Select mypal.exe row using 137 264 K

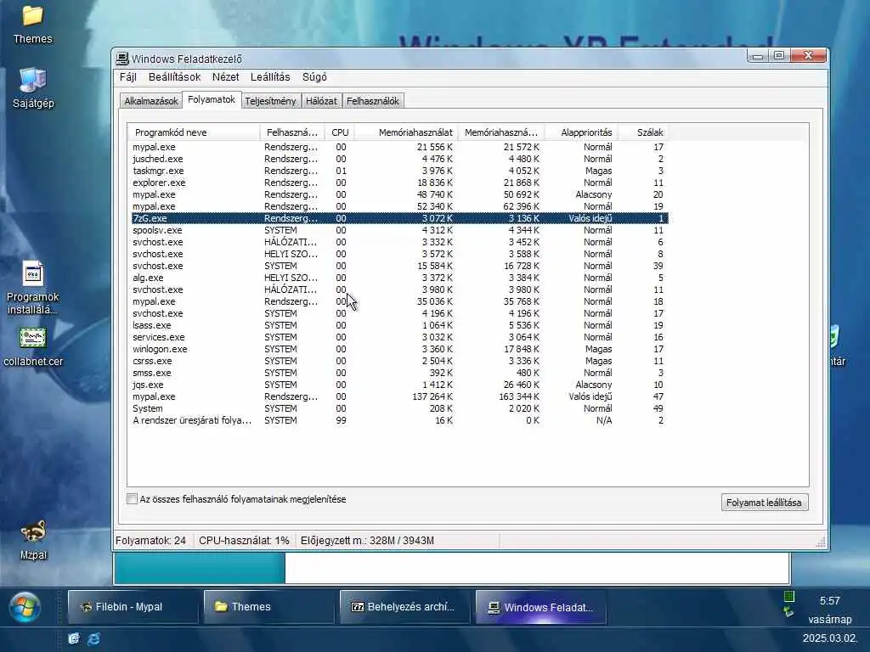pos(399,397)
